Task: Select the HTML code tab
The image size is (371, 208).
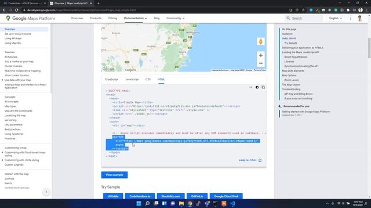Action: (x=161, y=80)
